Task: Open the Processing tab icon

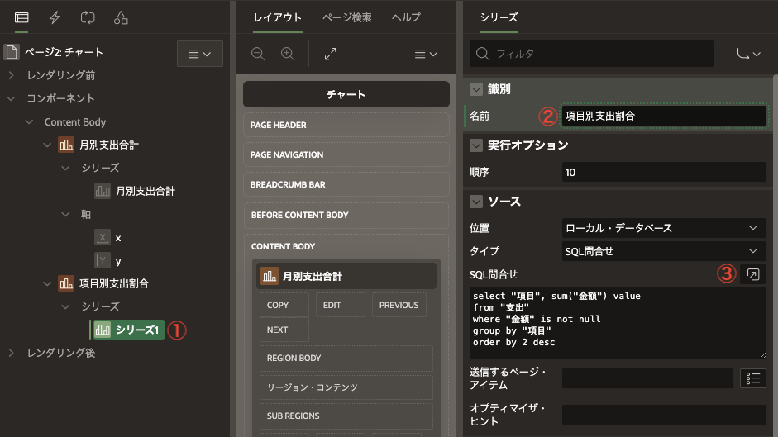Action: (88, 18)
